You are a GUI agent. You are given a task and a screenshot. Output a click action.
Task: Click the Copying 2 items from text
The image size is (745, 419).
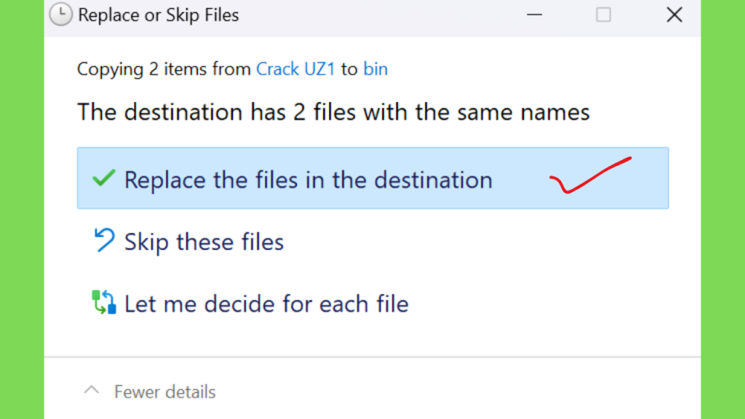164,69
